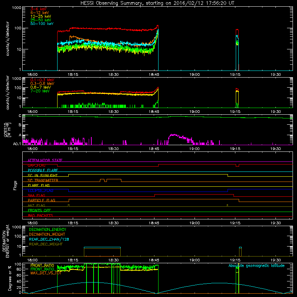The height and width of the screenshot is (297, 297).
Task: Click the 18:45 tick in top panel
Action: [154, 75]
